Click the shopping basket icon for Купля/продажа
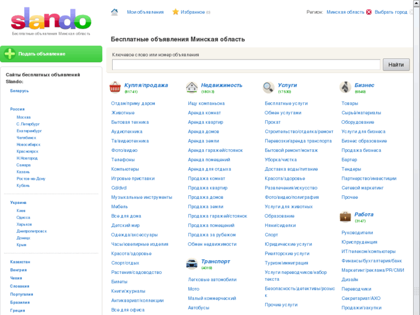The width and height of the screenshot is (420, 315). 115,87
